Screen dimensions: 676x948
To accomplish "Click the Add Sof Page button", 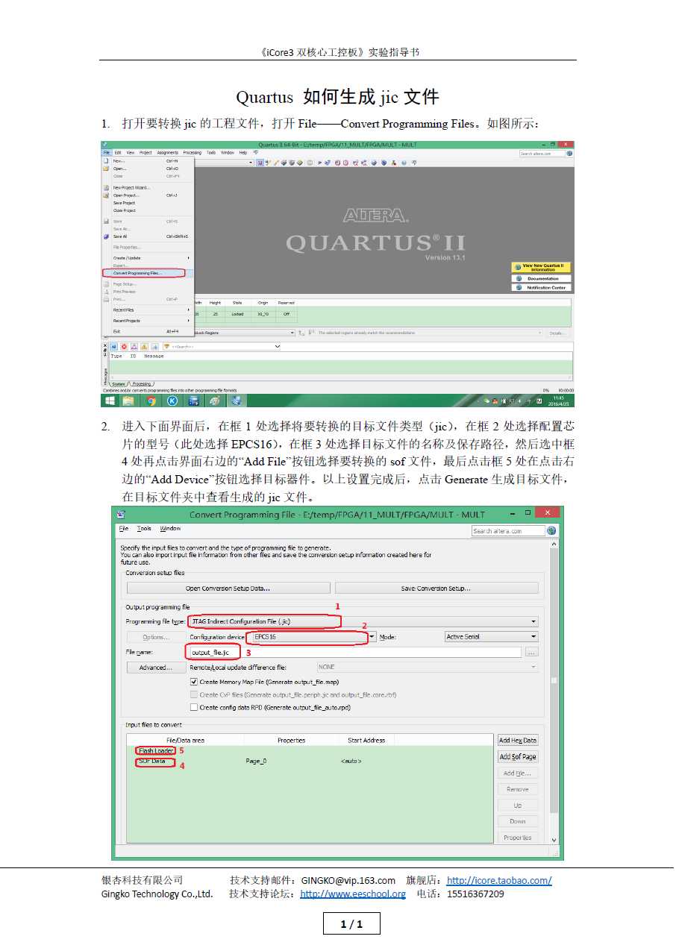I will [518, 756].
